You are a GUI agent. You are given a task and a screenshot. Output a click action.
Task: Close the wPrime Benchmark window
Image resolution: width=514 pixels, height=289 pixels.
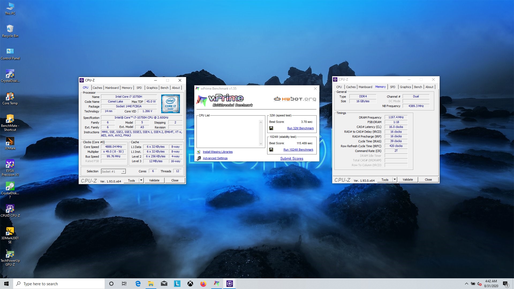click(315, 89)
